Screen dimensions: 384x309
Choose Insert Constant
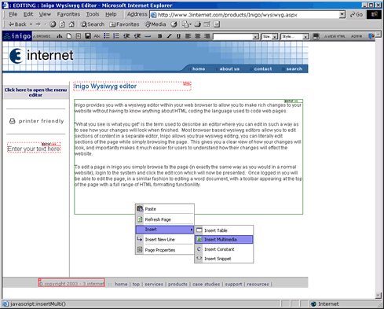[x=224, y=249]
